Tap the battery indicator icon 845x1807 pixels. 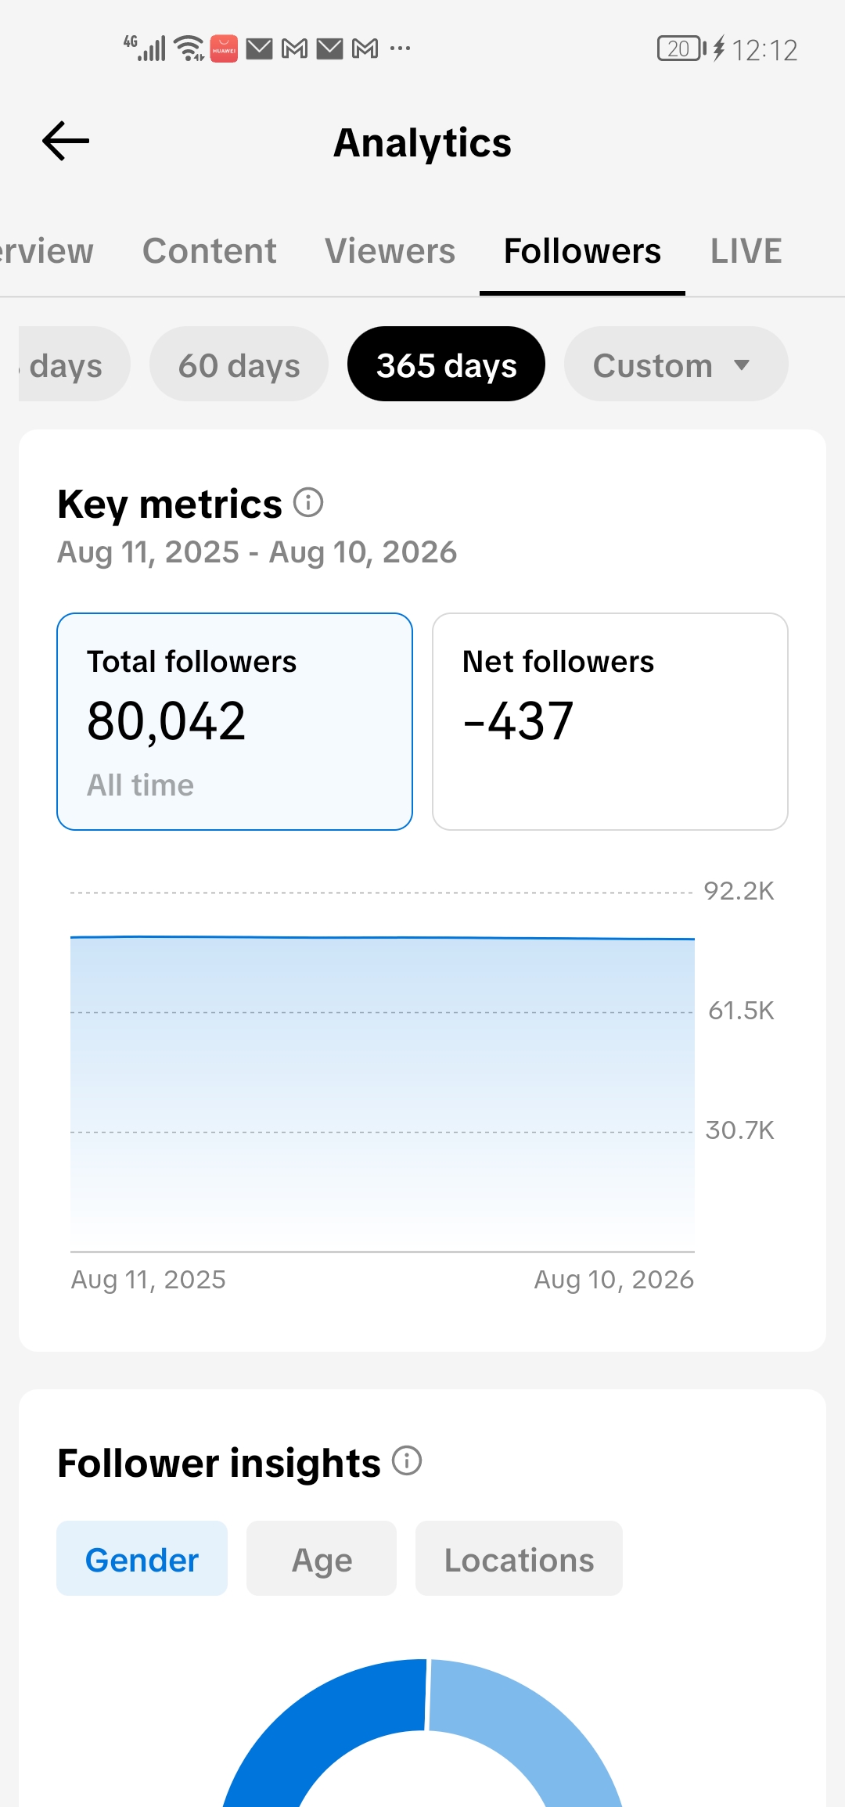click(682, 48)
